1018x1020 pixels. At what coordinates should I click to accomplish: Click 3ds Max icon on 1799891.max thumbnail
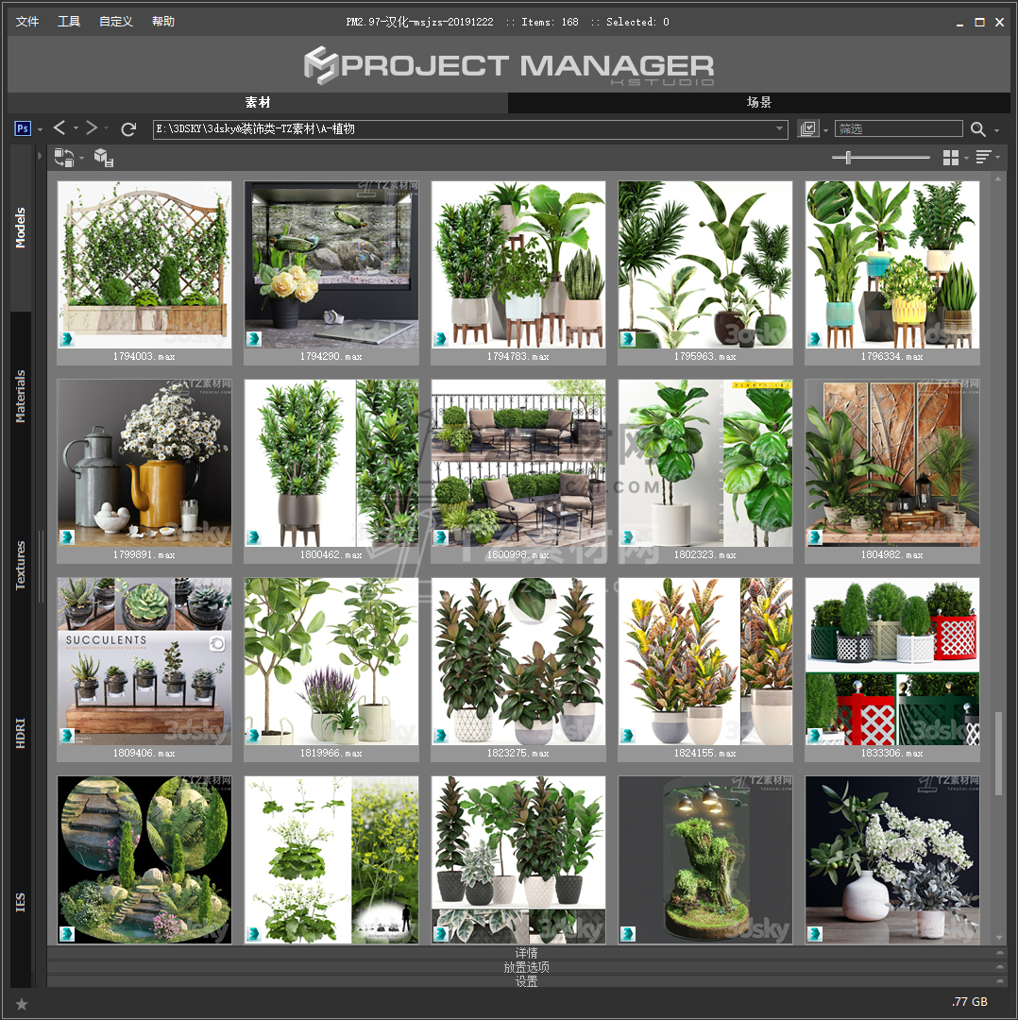[67, 537]
